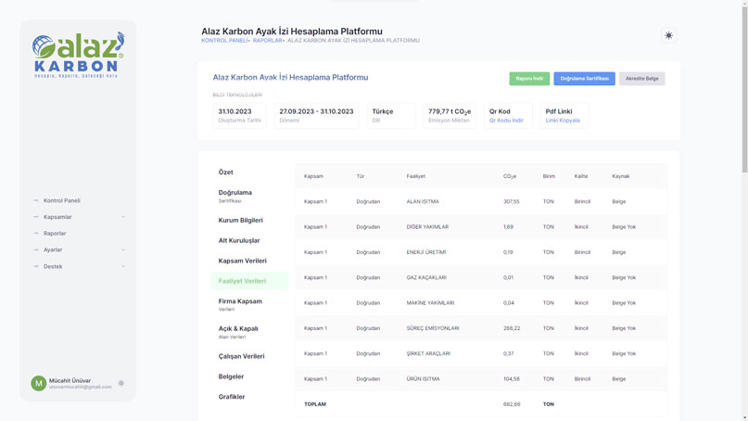748x421 pixels.
Task: Click the Akredite Belge button
Action: click(x=641, y=78)
